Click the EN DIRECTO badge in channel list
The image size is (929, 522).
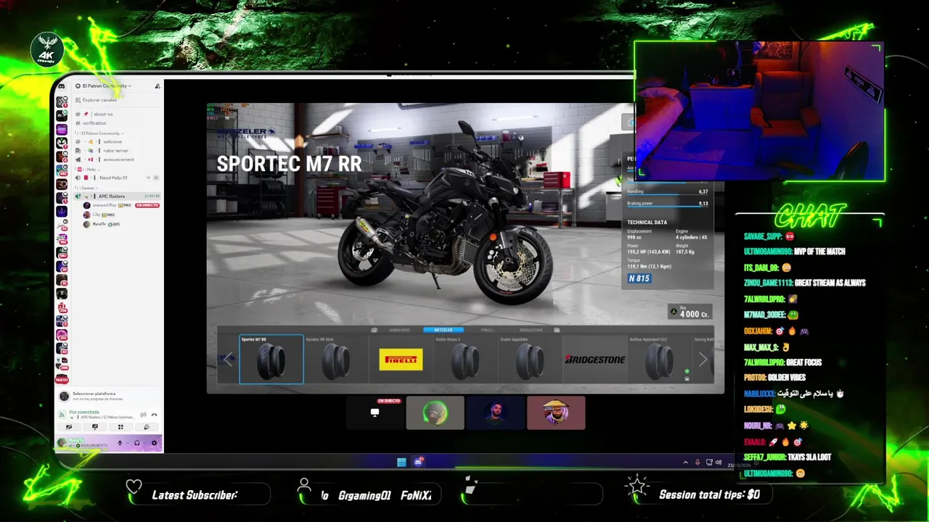[x=147, y=205]
